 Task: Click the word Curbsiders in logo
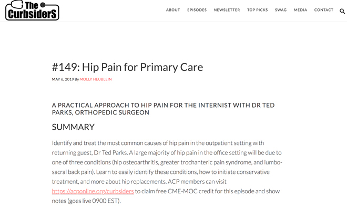32,14
